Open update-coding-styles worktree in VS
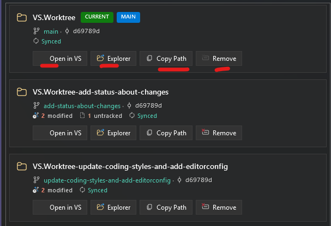 tap(60, 208)
